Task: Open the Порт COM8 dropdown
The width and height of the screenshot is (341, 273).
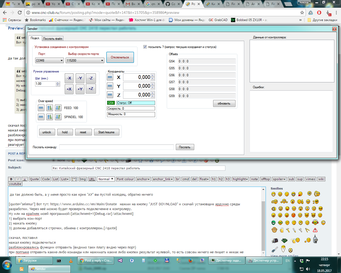Action: point(50,61)
